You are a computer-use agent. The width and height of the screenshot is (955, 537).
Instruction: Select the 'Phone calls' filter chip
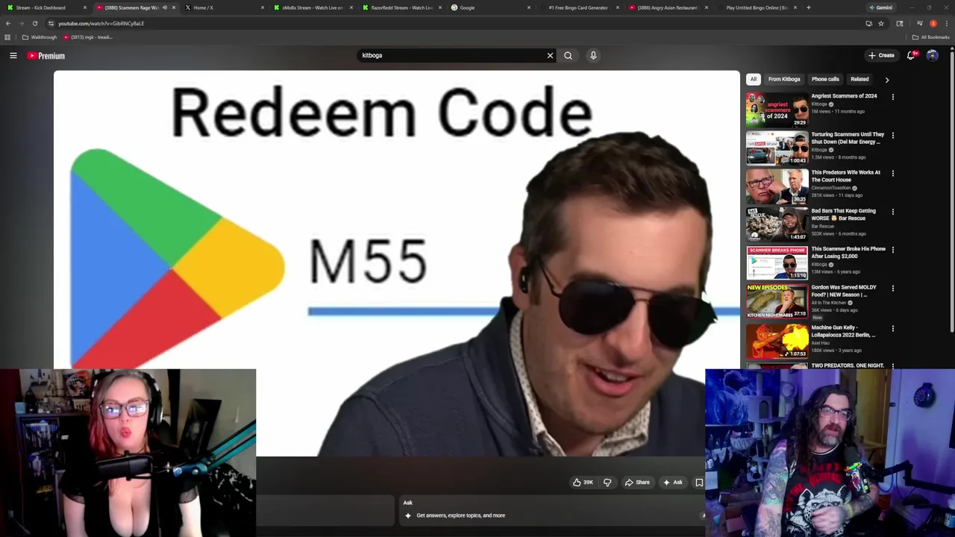(x=825, y=79)
